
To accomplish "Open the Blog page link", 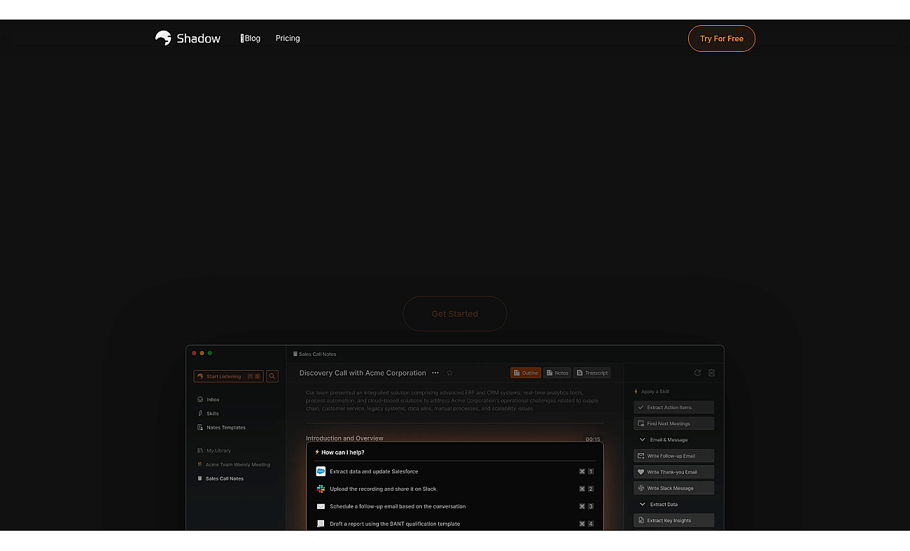I will pyautogui.click(x=251, y=38).
